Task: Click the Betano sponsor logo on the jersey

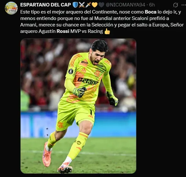Action: 88,81
